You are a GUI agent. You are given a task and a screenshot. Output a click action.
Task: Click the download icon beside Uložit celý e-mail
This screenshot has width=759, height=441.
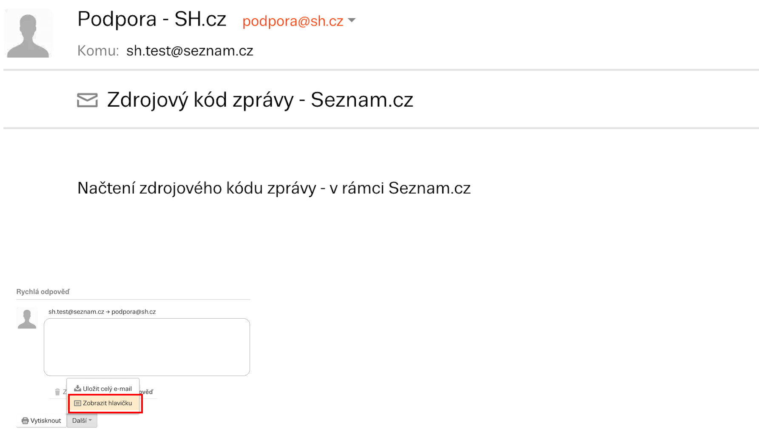point(77,388)
